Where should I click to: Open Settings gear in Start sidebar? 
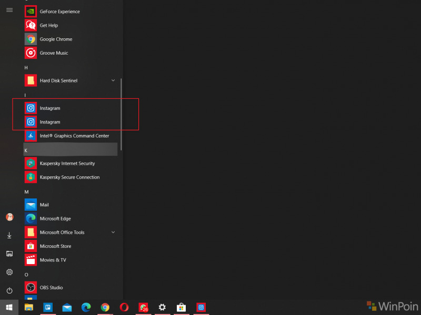pyautogui.click(x=9, y=272)
